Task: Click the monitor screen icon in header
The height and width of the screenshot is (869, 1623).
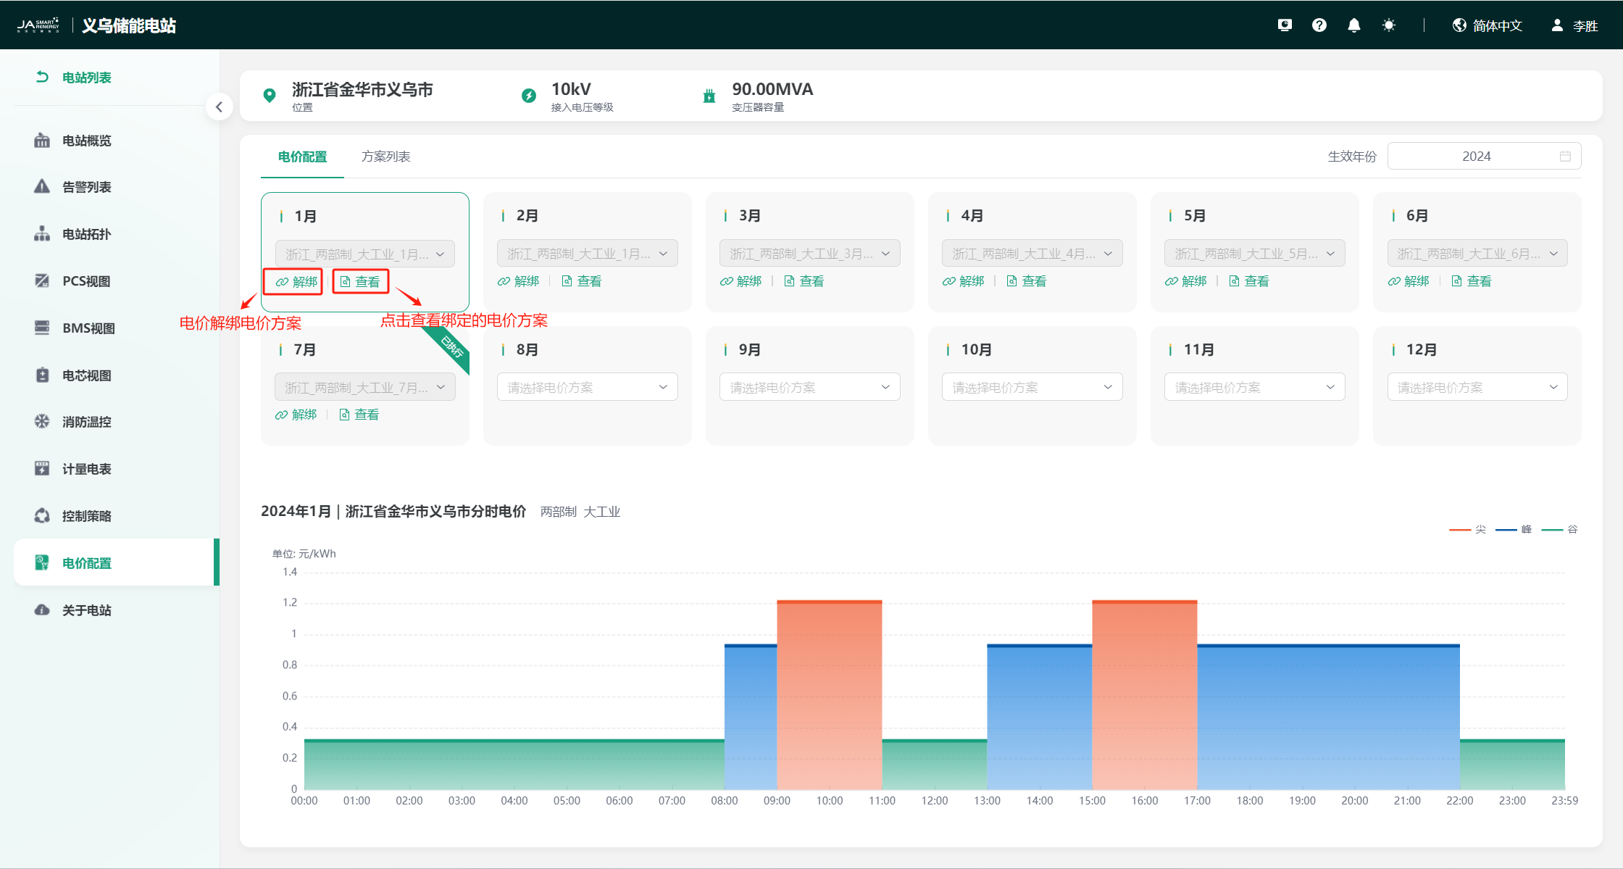Action: [1285, 25]
